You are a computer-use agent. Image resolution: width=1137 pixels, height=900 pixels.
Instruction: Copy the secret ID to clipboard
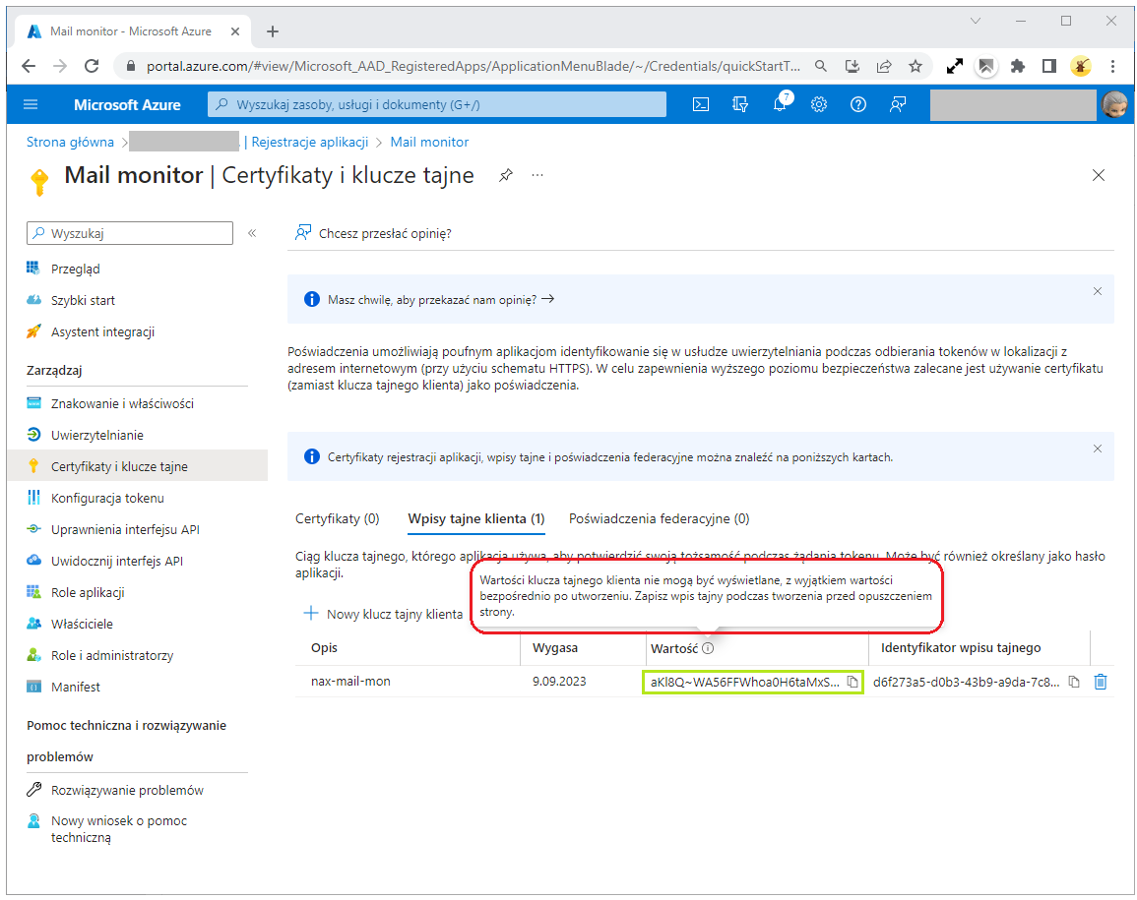[1075, 682]
